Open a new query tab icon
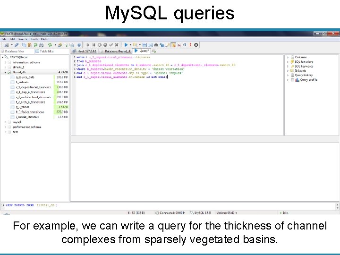The width and height of the screenshot is (340, 255). 154,51
